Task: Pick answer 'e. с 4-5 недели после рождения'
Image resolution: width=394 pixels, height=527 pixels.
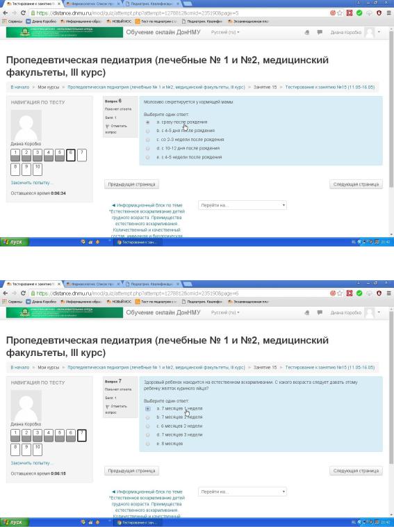Action: 147,157
